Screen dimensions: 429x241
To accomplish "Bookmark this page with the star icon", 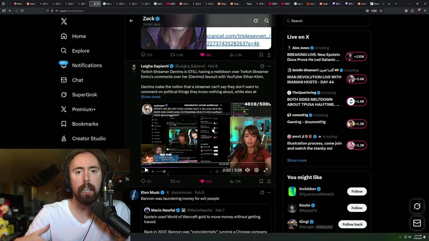I will coord(381,11).
